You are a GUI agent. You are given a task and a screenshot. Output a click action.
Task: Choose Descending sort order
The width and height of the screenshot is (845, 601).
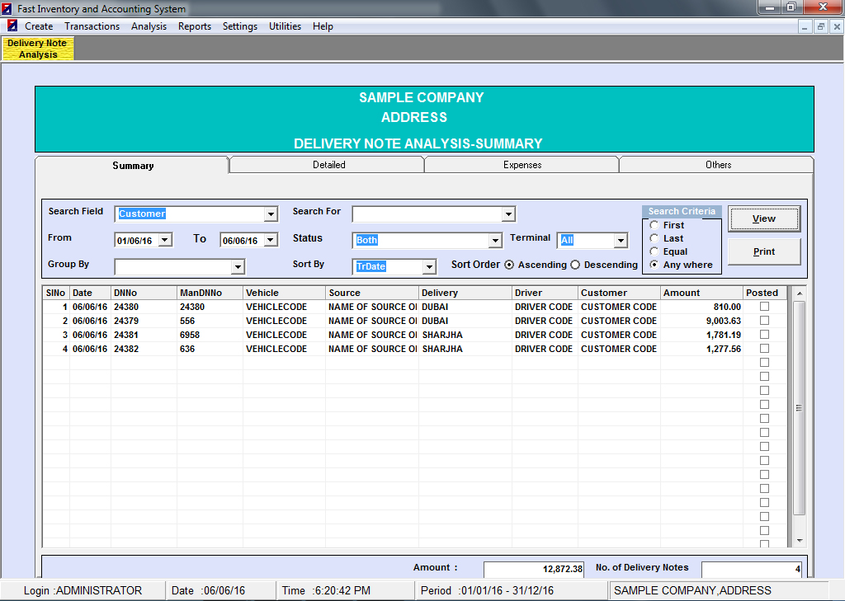tap(576, 265)
